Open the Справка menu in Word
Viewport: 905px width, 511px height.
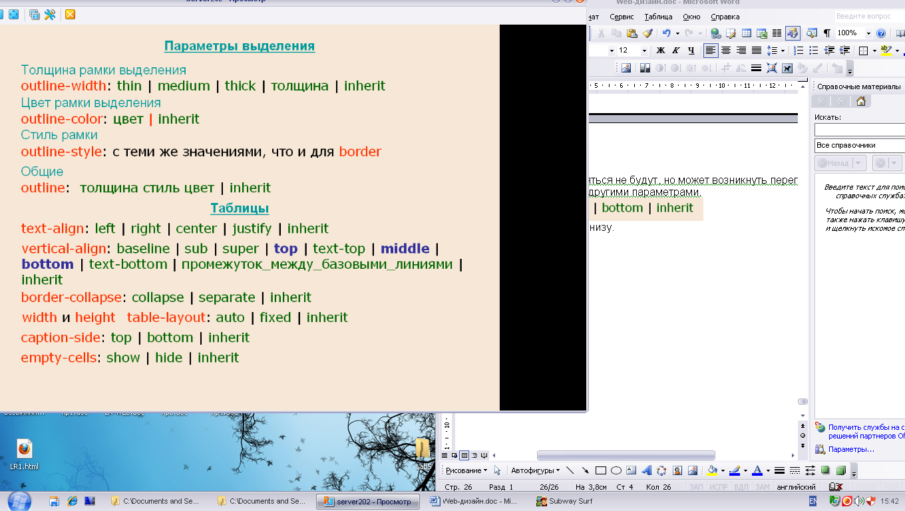[725, 17]
